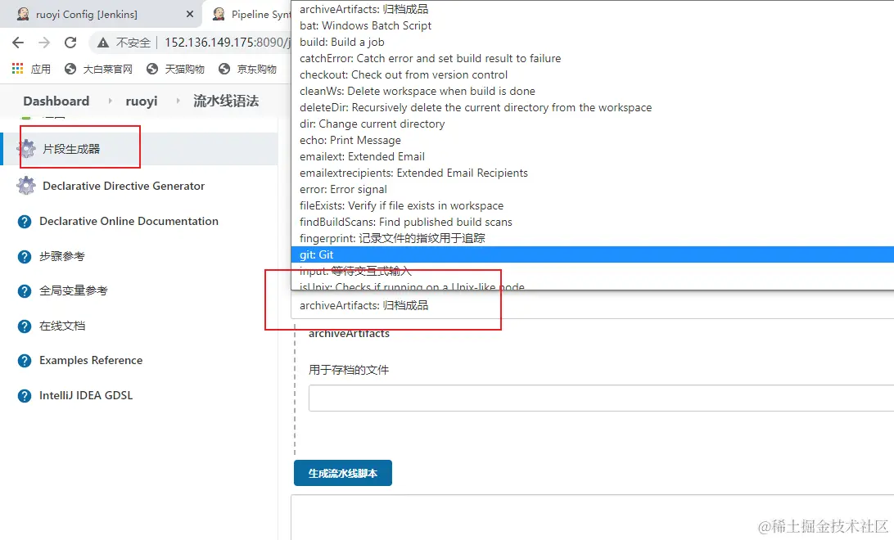Open 步骤参考 sidebar link
The height and width of the screenshot is (540, 894).
(x=61, y=256)
